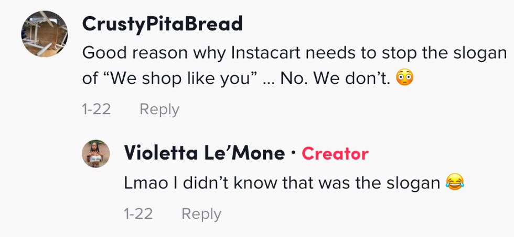Click Violetta Le'Mone's avatar image

point(95,154)
